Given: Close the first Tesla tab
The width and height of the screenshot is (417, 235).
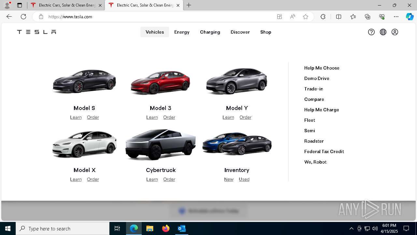Looking at the screenshot, I should coord(100,5).
